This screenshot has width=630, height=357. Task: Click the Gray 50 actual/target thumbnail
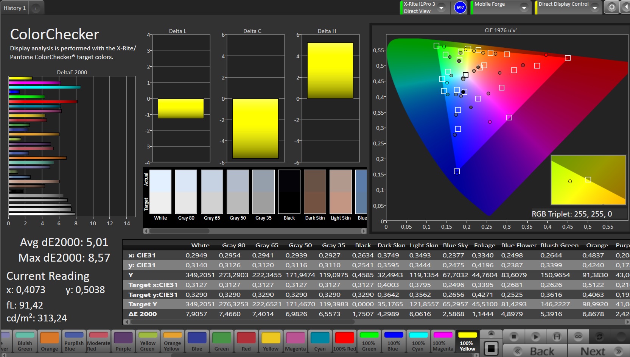pos(238,192)
